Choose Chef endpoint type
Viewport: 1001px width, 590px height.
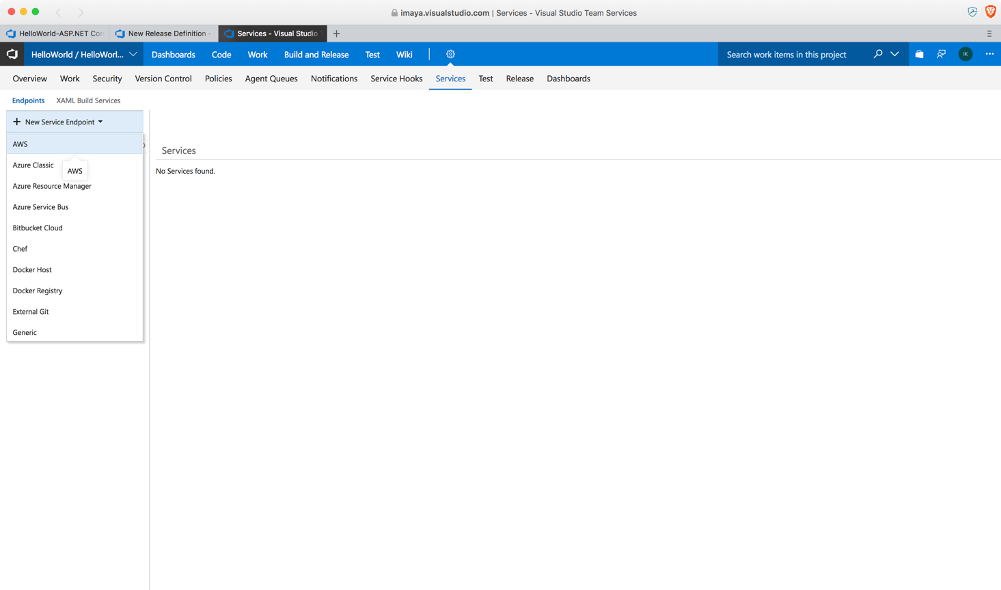pos(74,249)
